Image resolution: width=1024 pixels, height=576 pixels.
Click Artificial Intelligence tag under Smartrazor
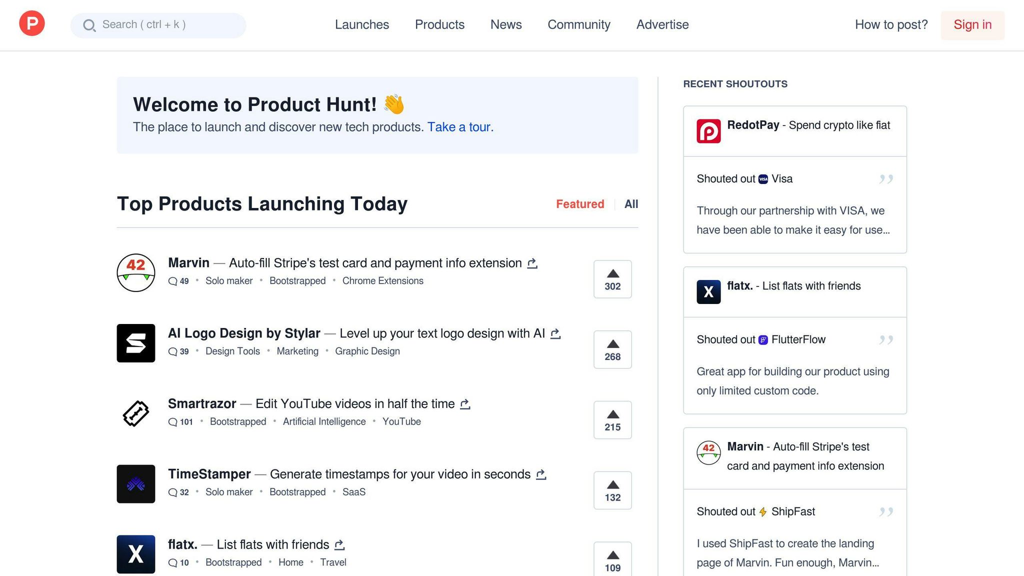click(x=324, y=422)
